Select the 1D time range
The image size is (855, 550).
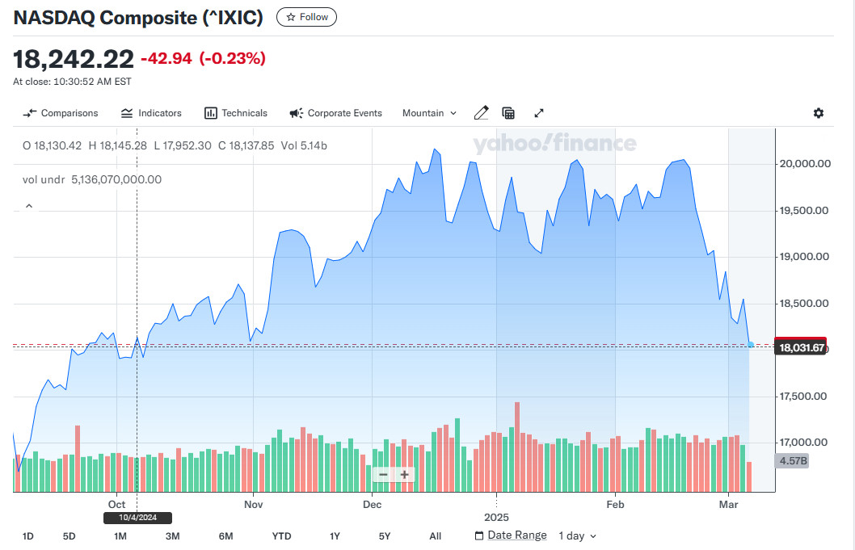pyautogui.click(x=27, y=536)
